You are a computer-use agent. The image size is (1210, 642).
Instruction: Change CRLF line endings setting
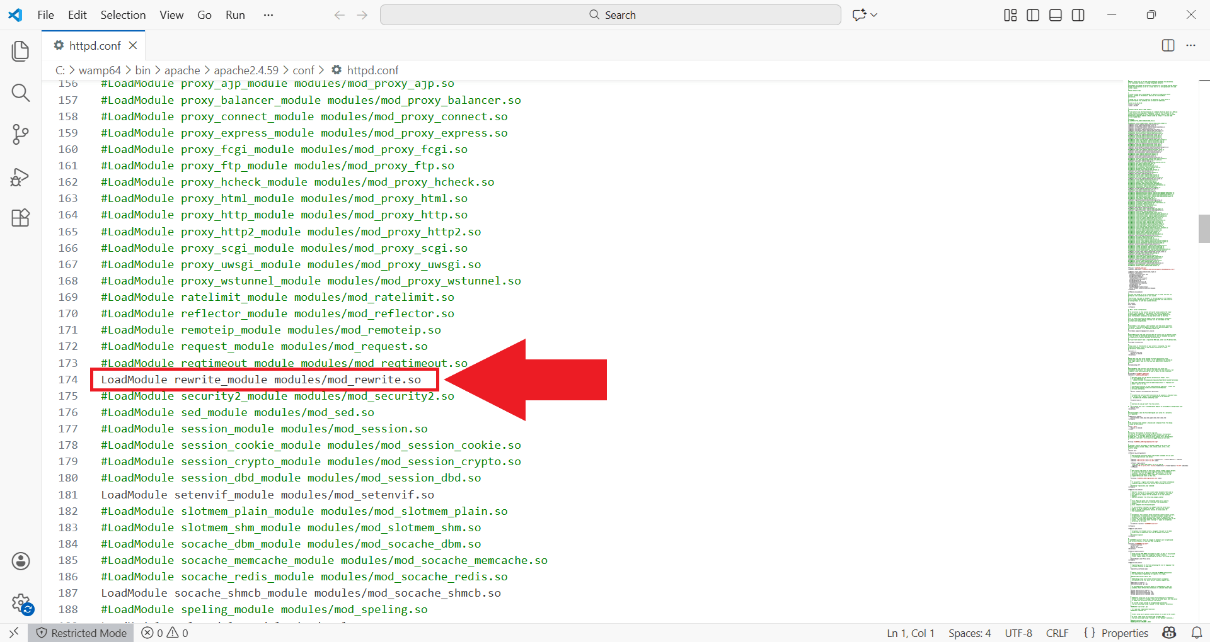[1057, 633]
